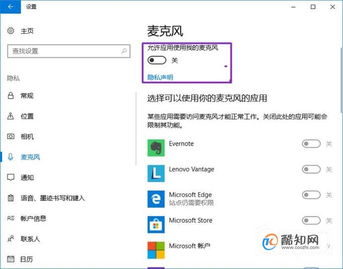The height and width of the screenshot is (269, 343).
Task: Click the 麦克风 page title
Action: (165, 31)
